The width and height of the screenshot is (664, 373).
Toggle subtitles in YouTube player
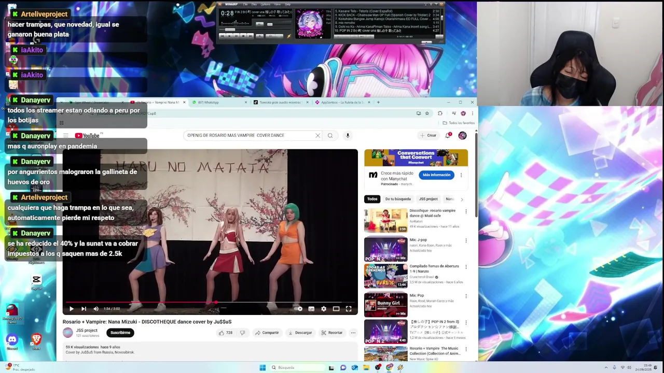pos(311,309)
